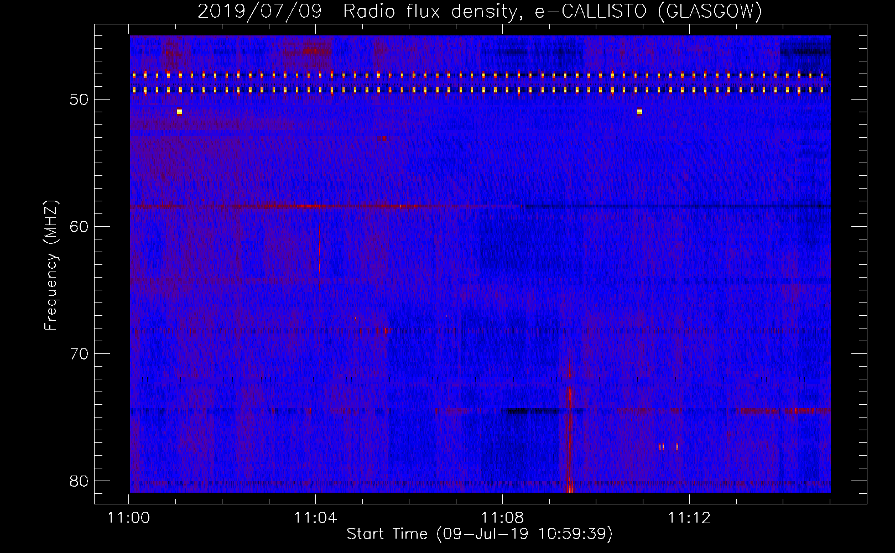
Task: Click the "70" frequency tick label
Action: [x=79, y=354]
